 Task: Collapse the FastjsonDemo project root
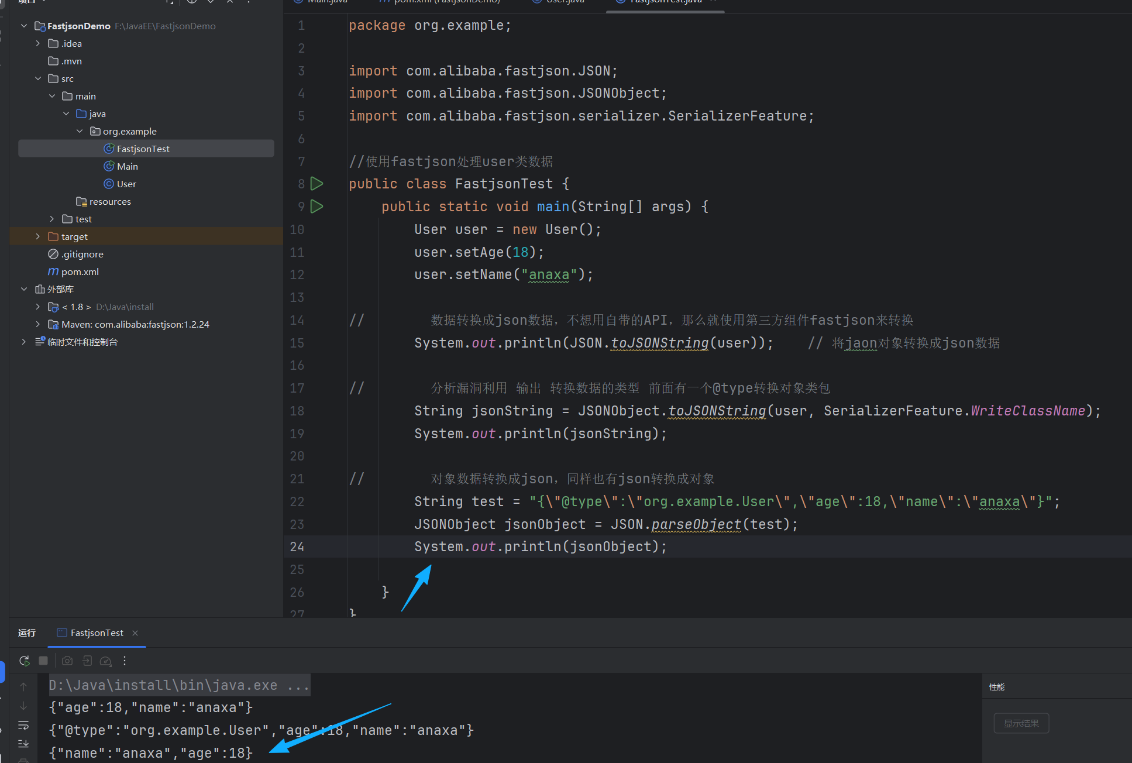tap(24, 26)
